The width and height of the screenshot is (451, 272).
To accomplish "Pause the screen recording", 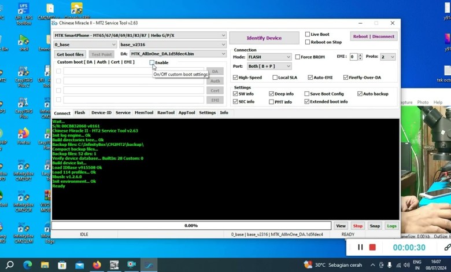I will point(360,247).
